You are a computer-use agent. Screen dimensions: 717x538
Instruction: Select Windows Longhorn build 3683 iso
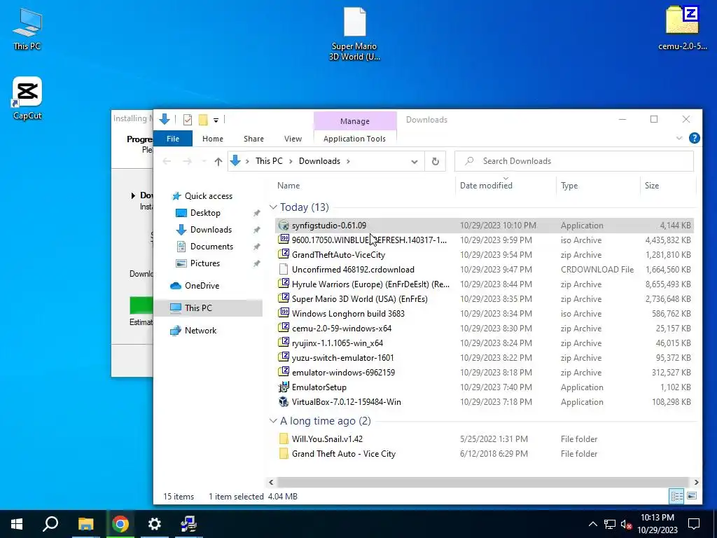click(x=485, y=313)
